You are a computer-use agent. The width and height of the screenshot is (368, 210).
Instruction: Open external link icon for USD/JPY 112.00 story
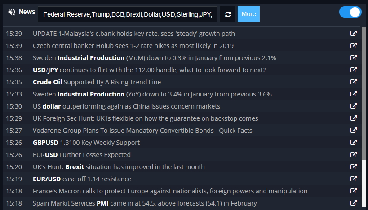354,70
